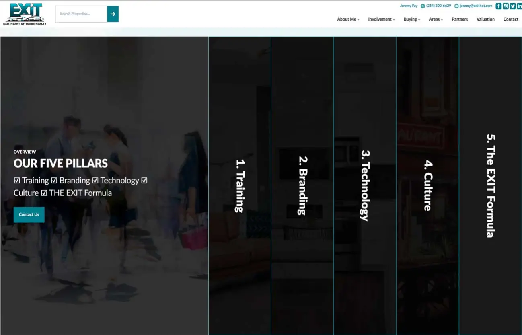Expand the About Me dropdown menu

point(348,19)
